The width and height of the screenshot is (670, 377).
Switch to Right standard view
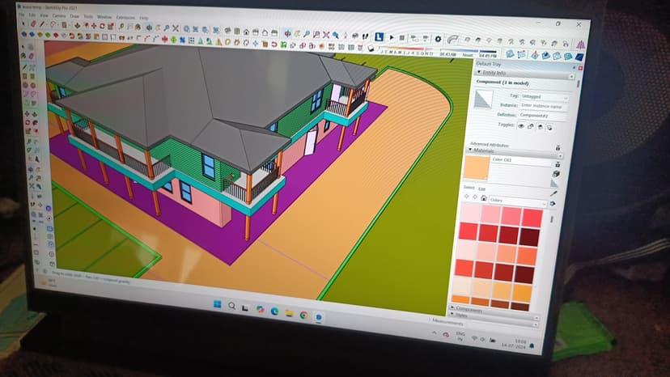pos(256,32)
